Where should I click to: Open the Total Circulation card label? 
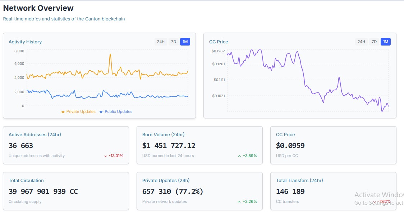pos(26,181)
